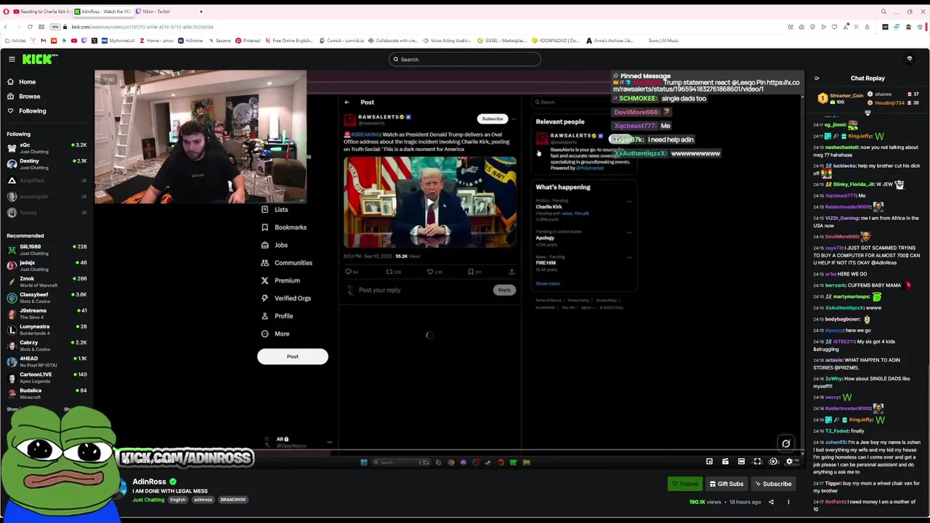This screenshot has height=523, width=930.
Task: Open Suno AI Music bookmark
Action: [663, 41]
